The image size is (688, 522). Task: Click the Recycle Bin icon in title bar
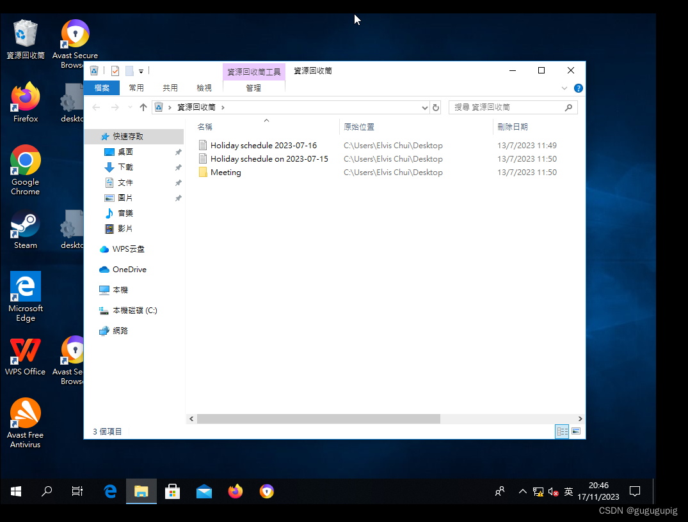(x=94, y=70)
